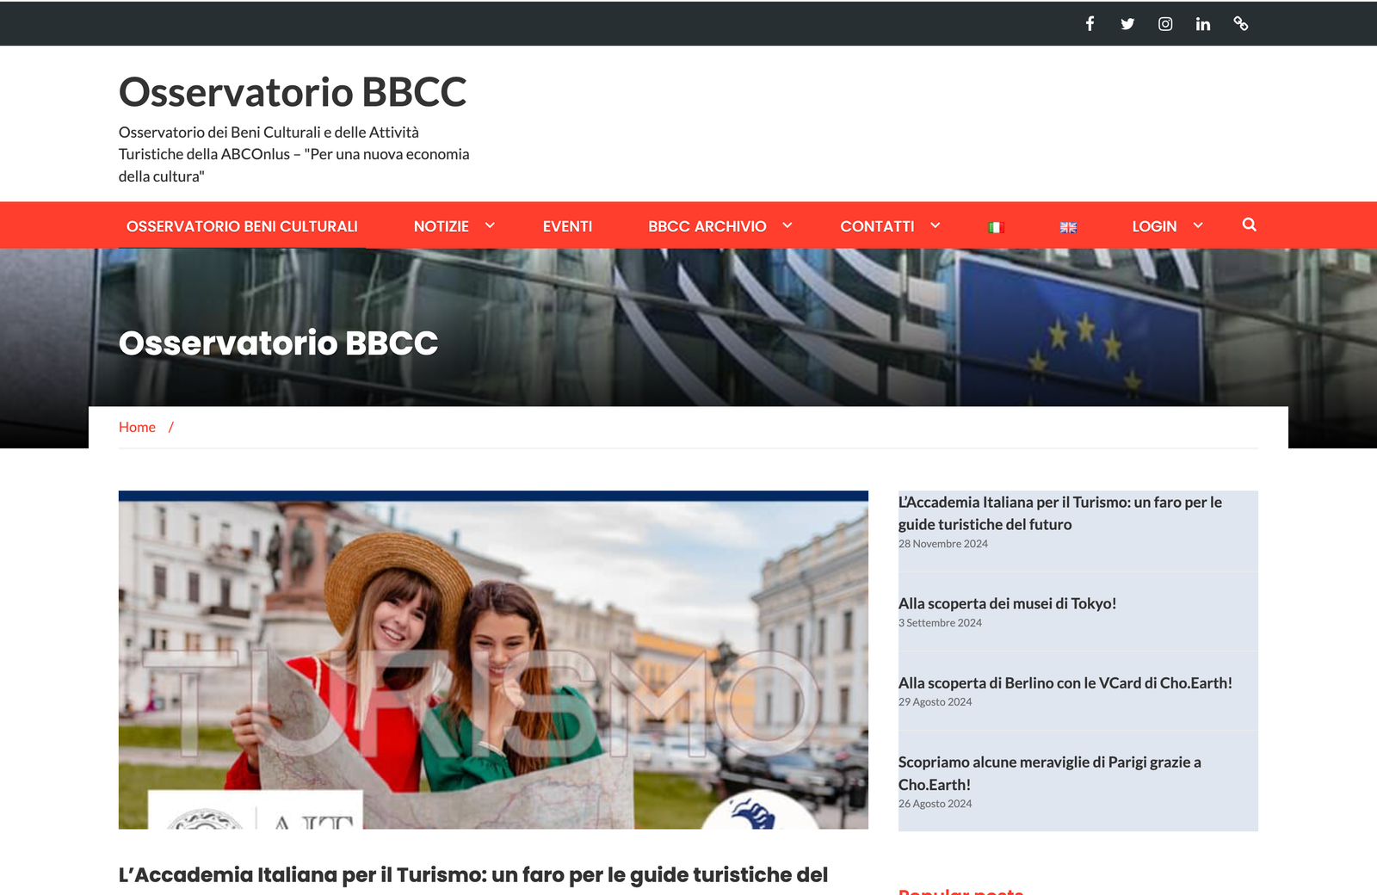The width and height of the screenshot is (1377, 895).
Task: Click the search magnifier icon in navbar
Action: coord(1249,225)
